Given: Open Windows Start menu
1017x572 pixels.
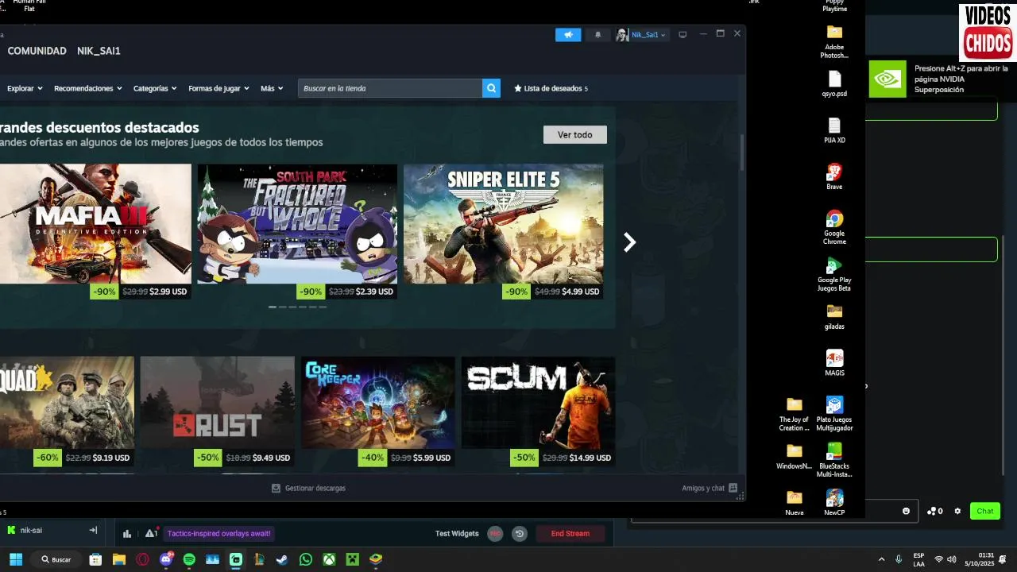Looking at the screenshot, I should coord(16,559).
